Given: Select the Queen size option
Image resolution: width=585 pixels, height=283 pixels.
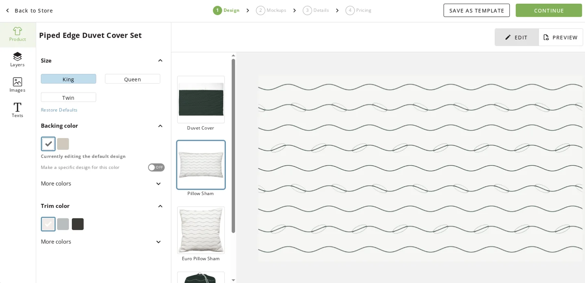Looking at the screenshot, I should coord(132,79).
